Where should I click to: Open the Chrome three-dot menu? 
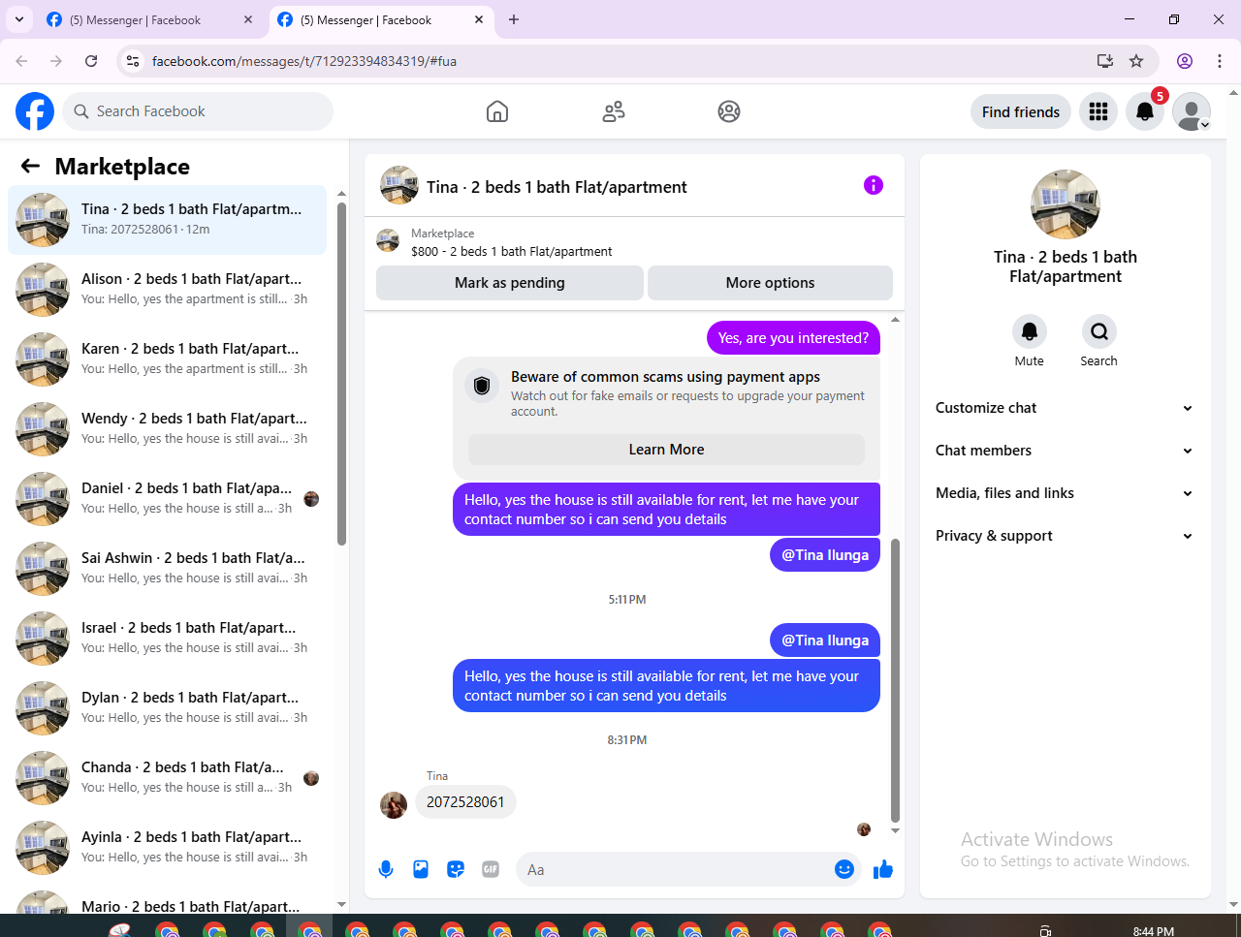pyautogui.click(x=1220, y=61)
